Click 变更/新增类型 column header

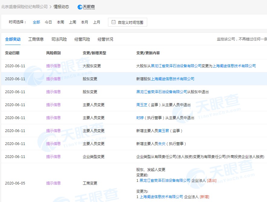click(94, 53)
